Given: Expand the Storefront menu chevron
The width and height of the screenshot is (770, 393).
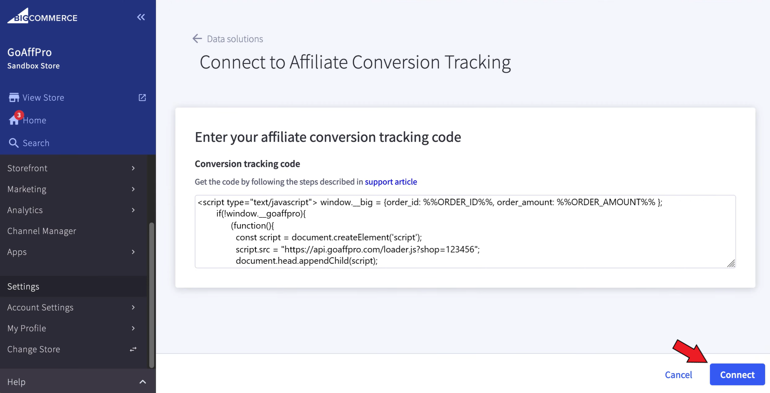Looking at the screenshot, I should 133,168.
